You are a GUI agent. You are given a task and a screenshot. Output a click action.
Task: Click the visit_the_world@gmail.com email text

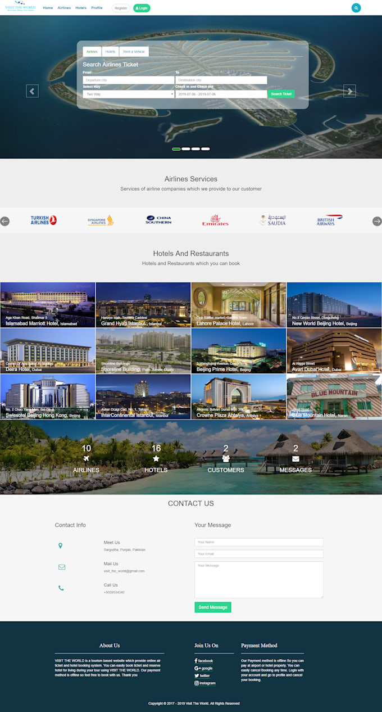coord(124,571)
